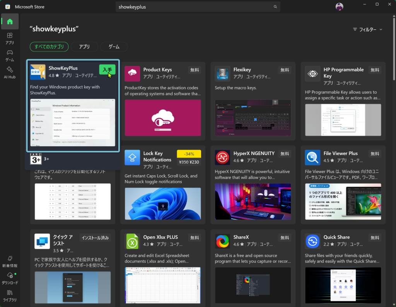
Task: Click the File Viewer Plus title
Action: tap(341, 153)
